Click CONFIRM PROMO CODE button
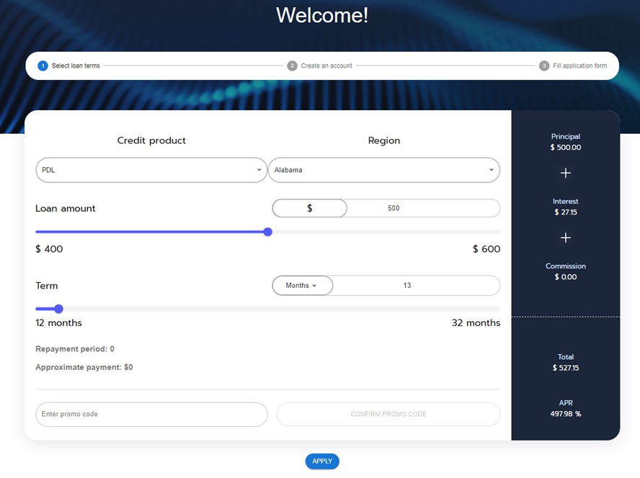 (388, 414)
